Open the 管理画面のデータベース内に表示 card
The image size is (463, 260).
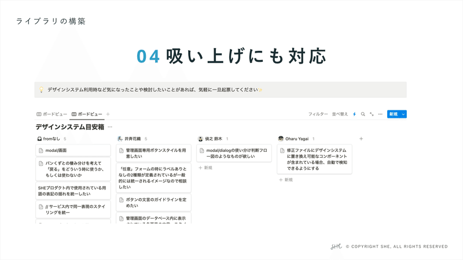click(x=153, y=218)
